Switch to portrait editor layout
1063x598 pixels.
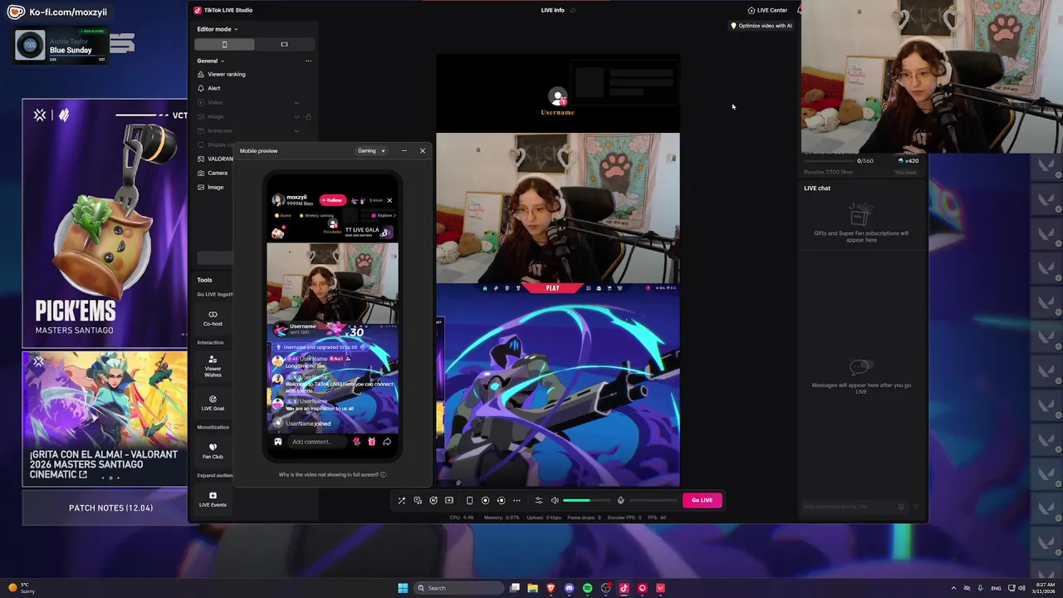(x=224, y=44)
